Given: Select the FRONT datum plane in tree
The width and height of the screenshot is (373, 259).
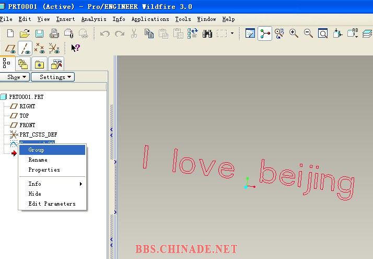Looking at the screenshot, I should click(x=27, y=125).
